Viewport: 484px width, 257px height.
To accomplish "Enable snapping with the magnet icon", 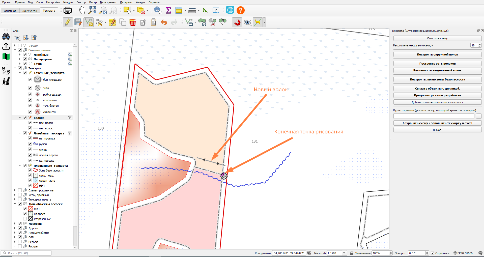I will (x=237, y=22).
